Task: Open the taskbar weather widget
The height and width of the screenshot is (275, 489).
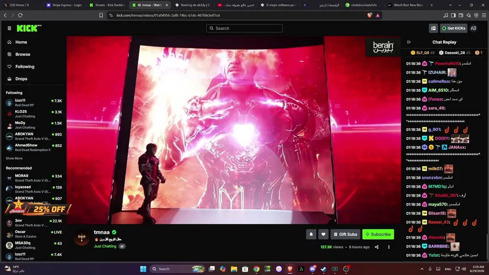Action: (15, 269)
